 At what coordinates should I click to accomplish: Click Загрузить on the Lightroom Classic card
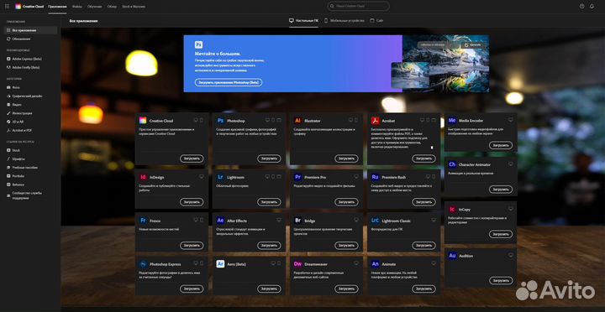[x=423, y=246]
